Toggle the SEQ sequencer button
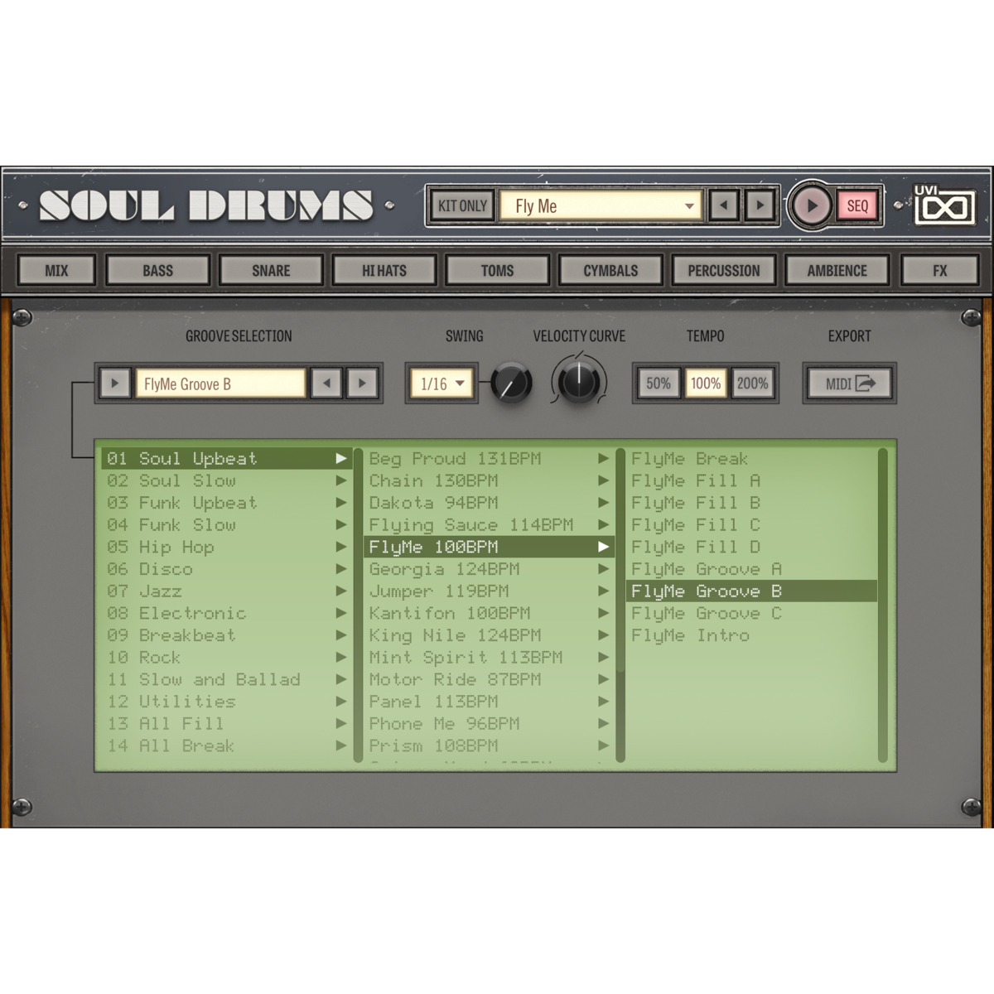 (857, 205)
